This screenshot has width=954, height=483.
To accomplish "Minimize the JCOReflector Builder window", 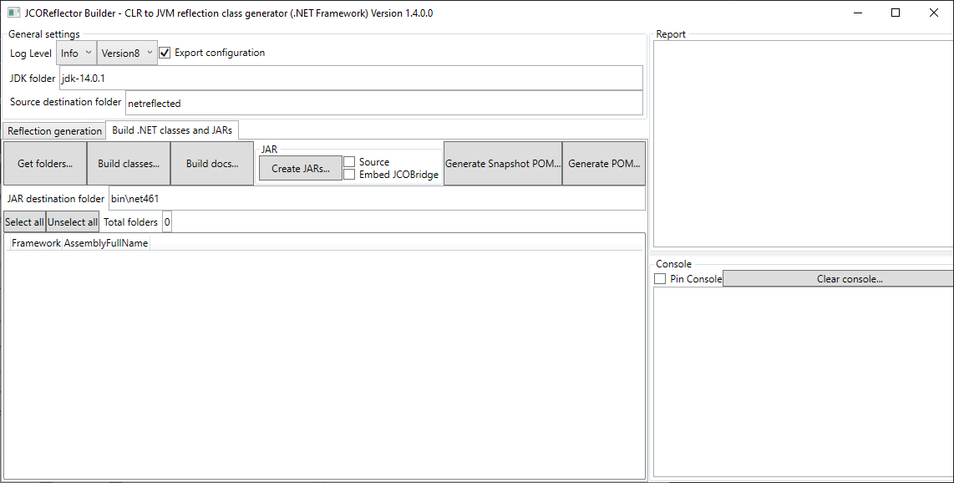I will click(x=858, y=13).
